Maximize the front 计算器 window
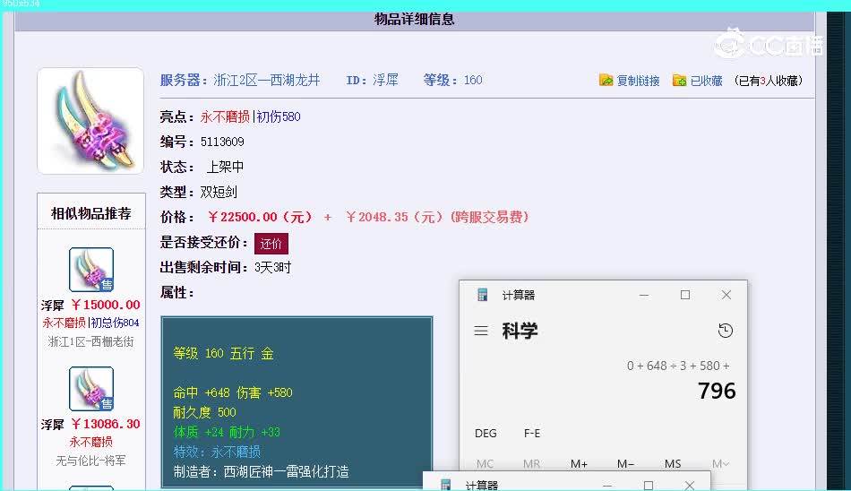Screen dimensions: 851x491 pyautogui.click(x=685, y=295)
